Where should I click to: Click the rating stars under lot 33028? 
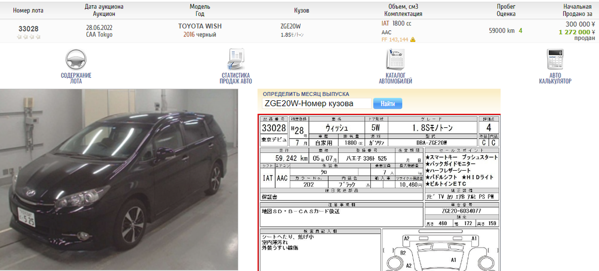click(28, 36)
